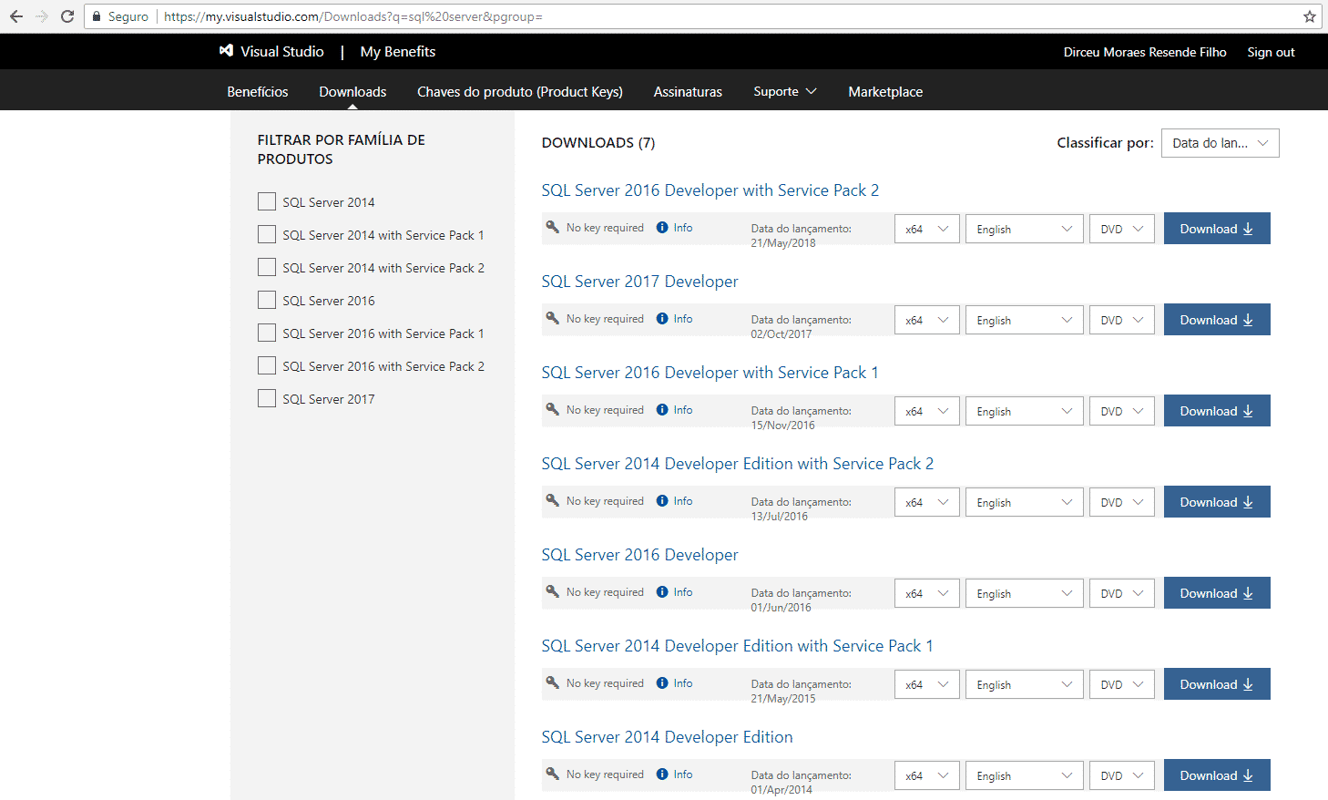Viewport: 1328px width, 800px height.
Task: Click Info icon for SQL Server 2014 Developer Edition
Action: 662,774
